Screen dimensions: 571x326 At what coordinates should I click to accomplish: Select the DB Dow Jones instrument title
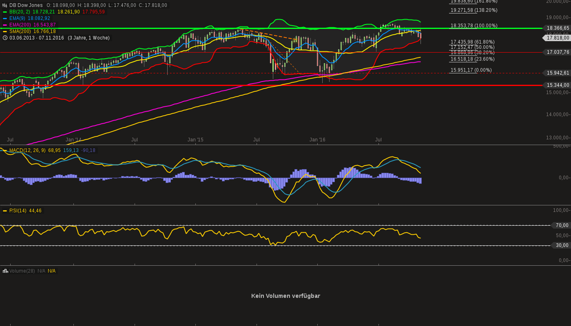[25, 5]
